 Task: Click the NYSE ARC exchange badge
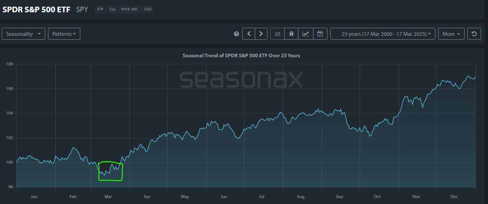coord(130,9)
